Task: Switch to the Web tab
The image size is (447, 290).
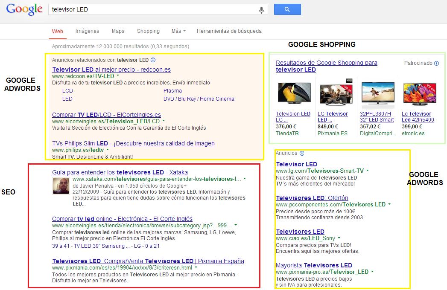Action: click(58, 31)
